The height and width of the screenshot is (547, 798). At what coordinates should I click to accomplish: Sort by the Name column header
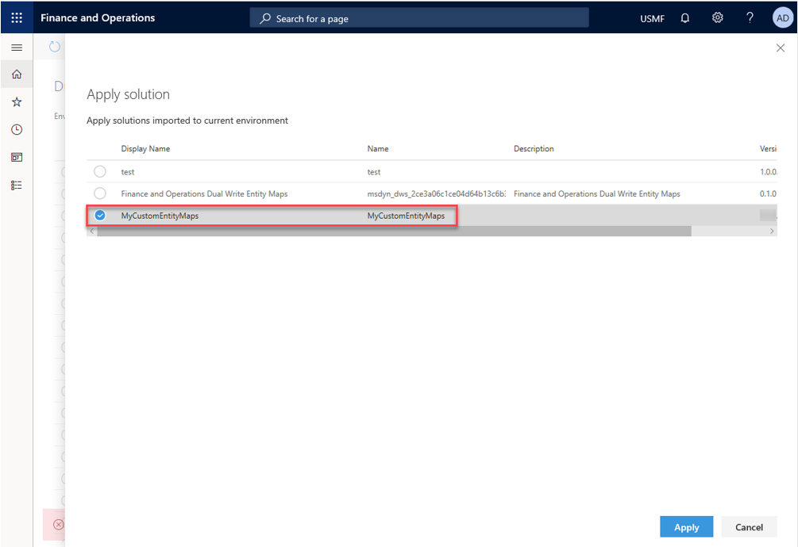(x=378, y=149)
